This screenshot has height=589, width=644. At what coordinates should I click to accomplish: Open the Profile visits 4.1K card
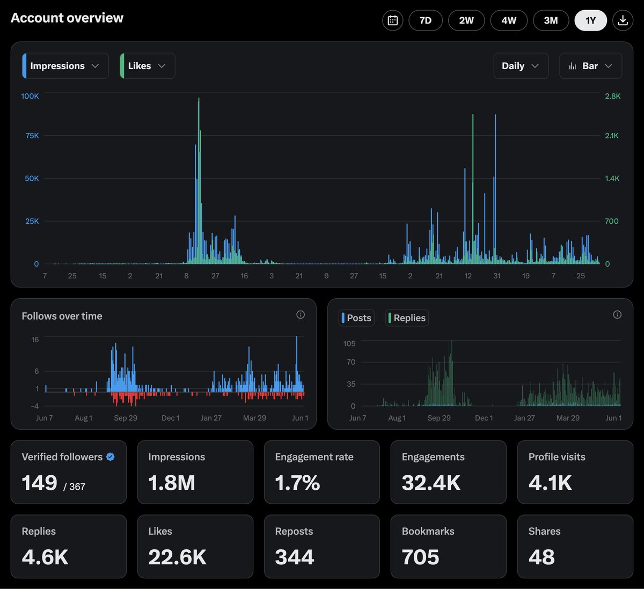click(575, 472)
